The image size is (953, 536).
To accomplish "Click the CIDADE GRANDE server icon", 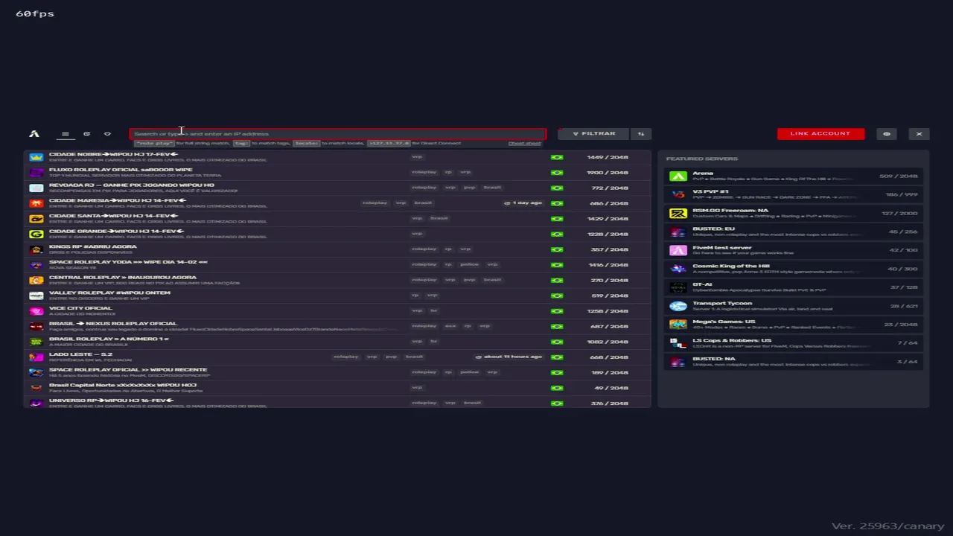I will tap(36, 234).
